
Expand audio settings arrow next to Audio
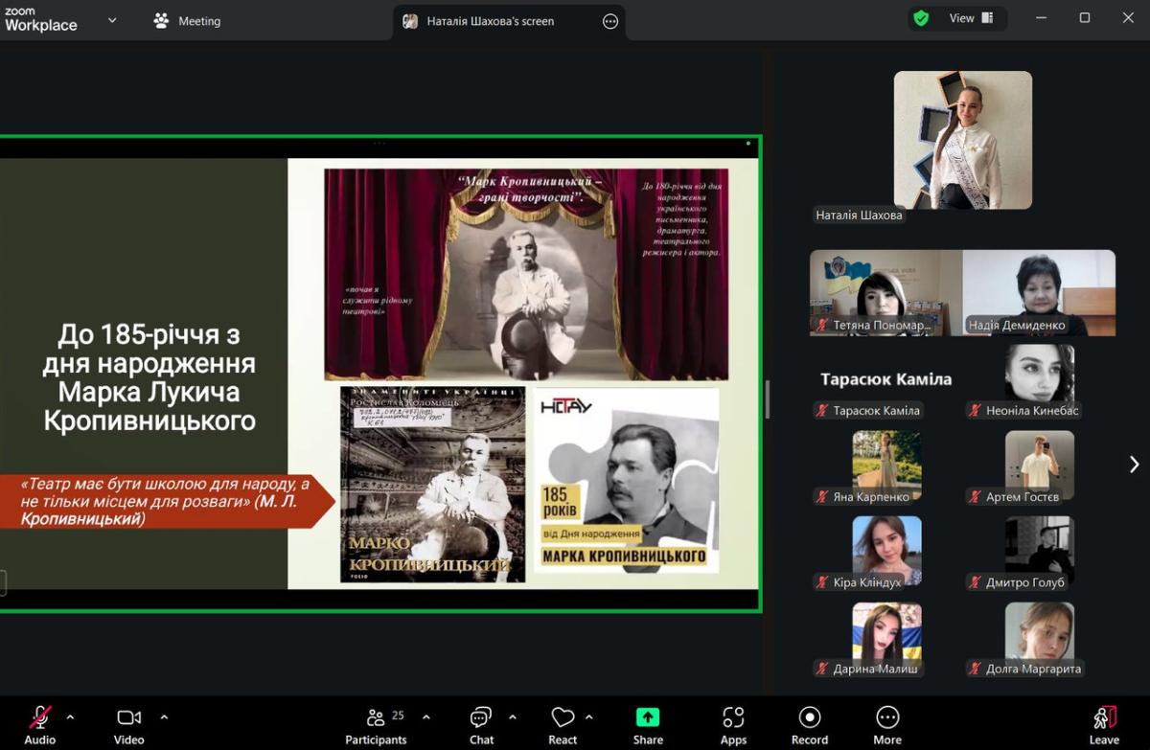coord(70,716)
